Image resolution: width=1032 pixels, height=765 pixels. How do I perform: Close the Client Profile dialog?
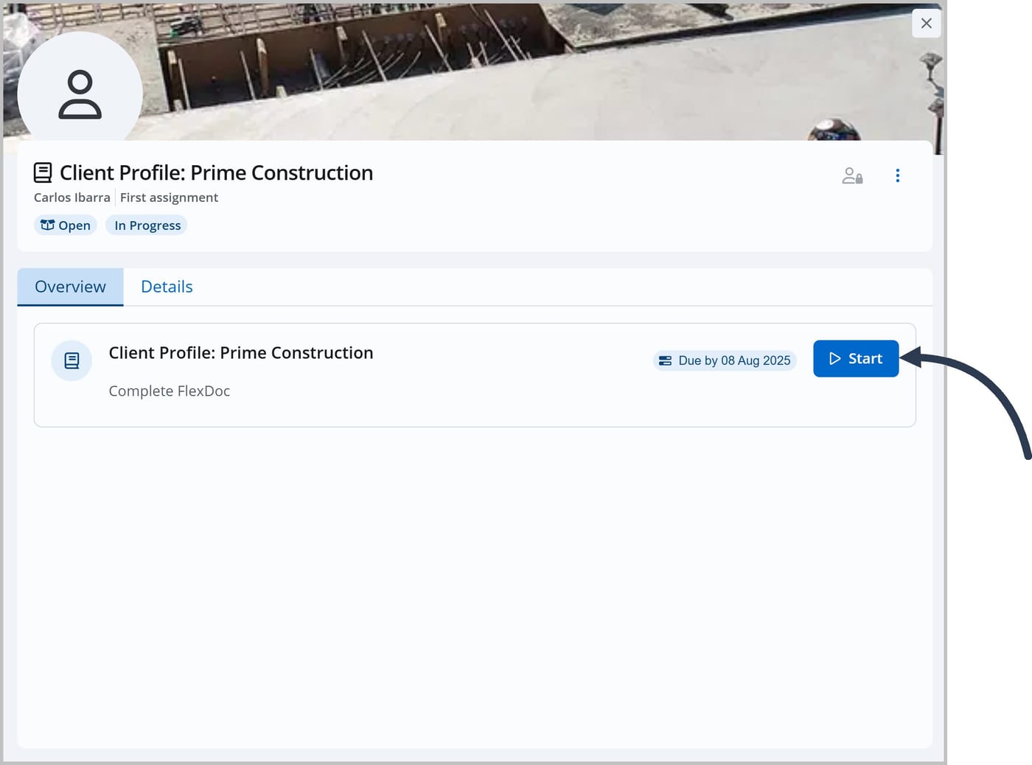(x=927, y=24)
